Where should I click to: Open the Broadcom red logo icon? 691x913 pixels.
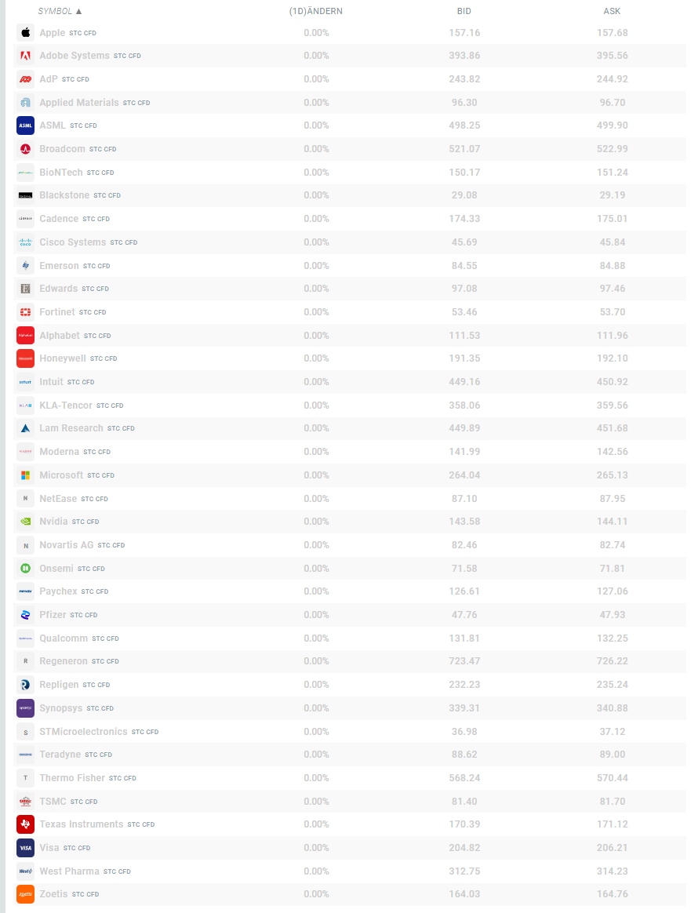tap(25, 149)
